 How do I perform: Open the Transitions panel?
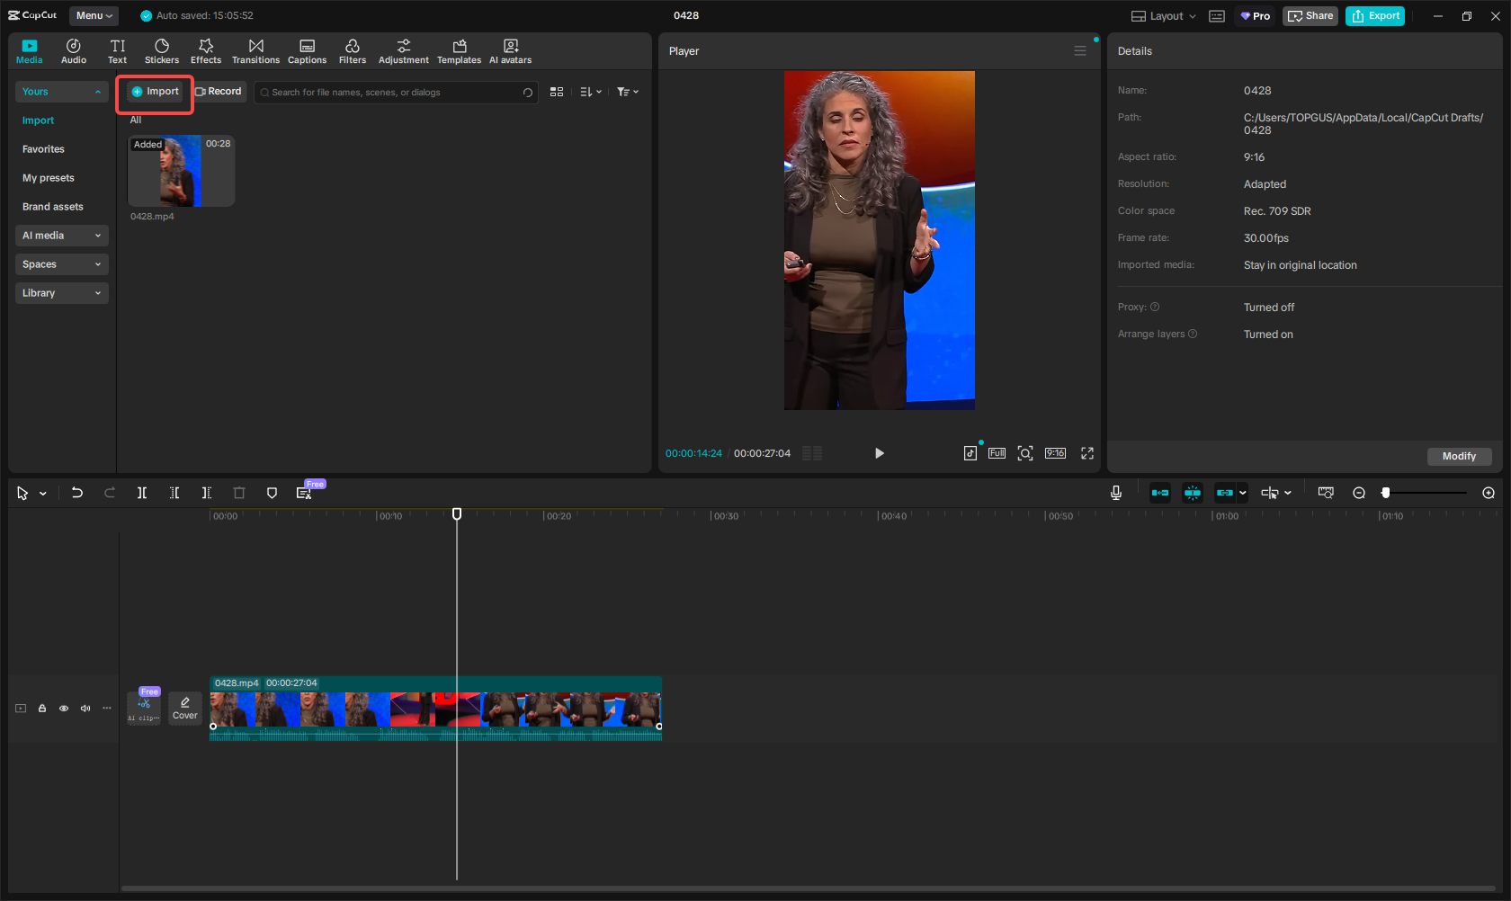pos(255,50)
